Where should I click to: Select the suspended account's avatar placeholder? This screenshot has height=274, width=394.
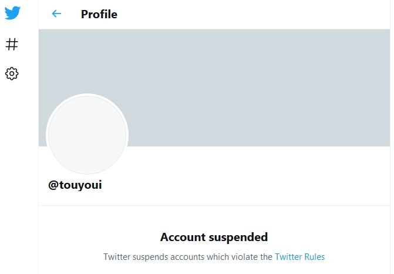[x=87, y=134]
